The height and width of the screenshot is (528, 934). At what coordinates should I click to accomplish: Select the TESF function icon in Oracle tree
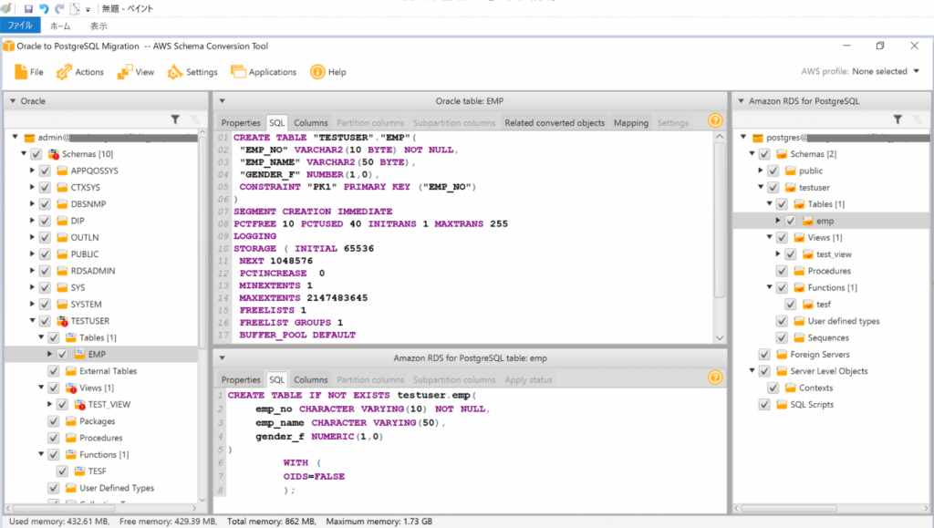(80, 471)
